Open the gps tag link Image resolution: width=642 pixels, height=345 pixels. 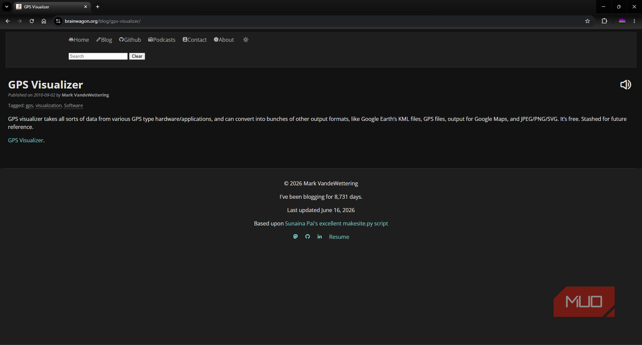[x=29, y=106]
